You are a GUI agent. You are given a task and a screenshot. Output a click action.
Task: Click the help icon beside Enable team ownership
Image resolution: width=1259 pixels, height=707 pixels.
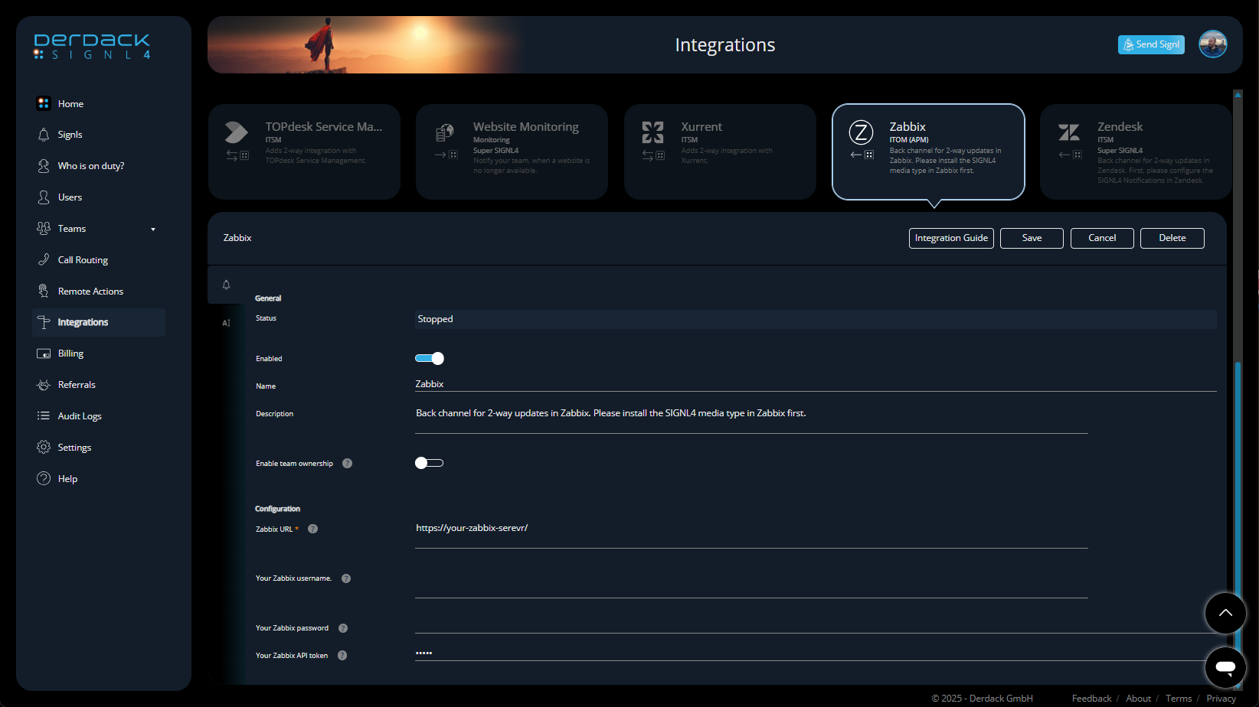tap(347, 464)
